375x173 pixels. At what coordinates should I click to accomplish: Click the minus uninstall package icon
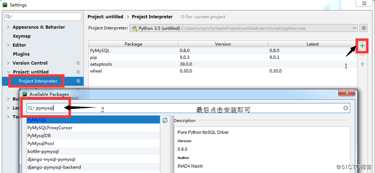coord(362,55)
